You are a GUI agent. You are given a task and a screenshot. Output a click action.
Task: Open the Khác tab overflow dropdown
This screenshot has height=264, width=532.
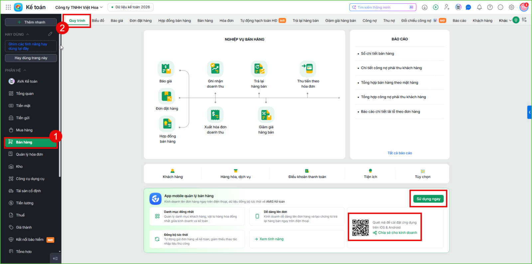tap(505, 21)
